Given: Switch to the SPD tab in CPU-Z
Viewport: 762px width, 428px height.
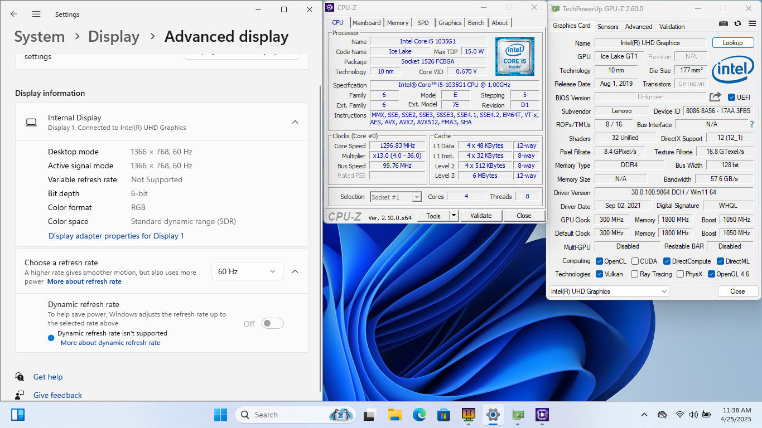Looking at the screenshot, I should pyautogui.click(x=423, y=23).
